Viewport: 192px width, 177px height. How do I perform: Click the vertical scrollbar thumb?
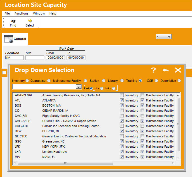point(178,124)
